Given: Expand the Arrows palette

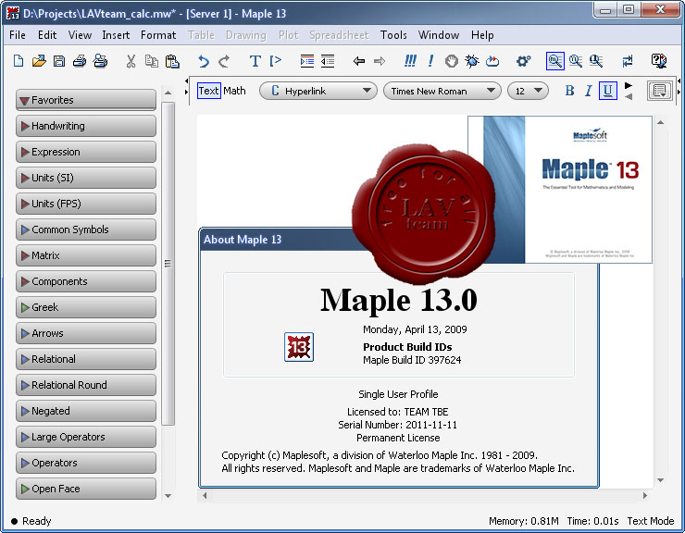Looking at the screenshot, I should coord(85,333).
